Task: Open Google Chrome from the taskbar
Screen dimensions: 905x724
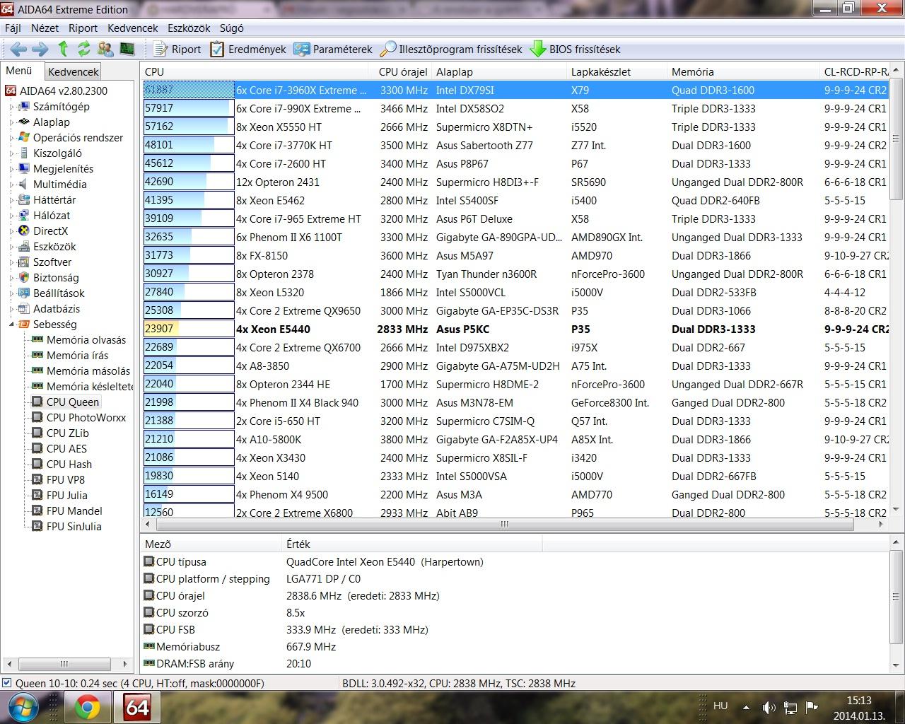Action: [88, 707]
